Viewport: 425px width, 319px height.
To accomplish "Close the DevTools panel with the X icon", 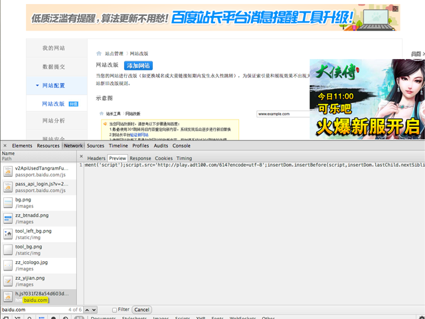I will pos(5,145).
